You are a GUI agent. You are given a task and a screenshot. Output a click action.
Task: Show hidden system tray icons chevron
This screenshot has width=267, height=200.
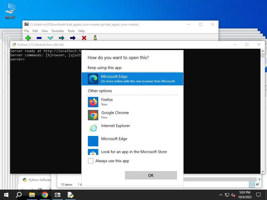[x=221, y=195]
